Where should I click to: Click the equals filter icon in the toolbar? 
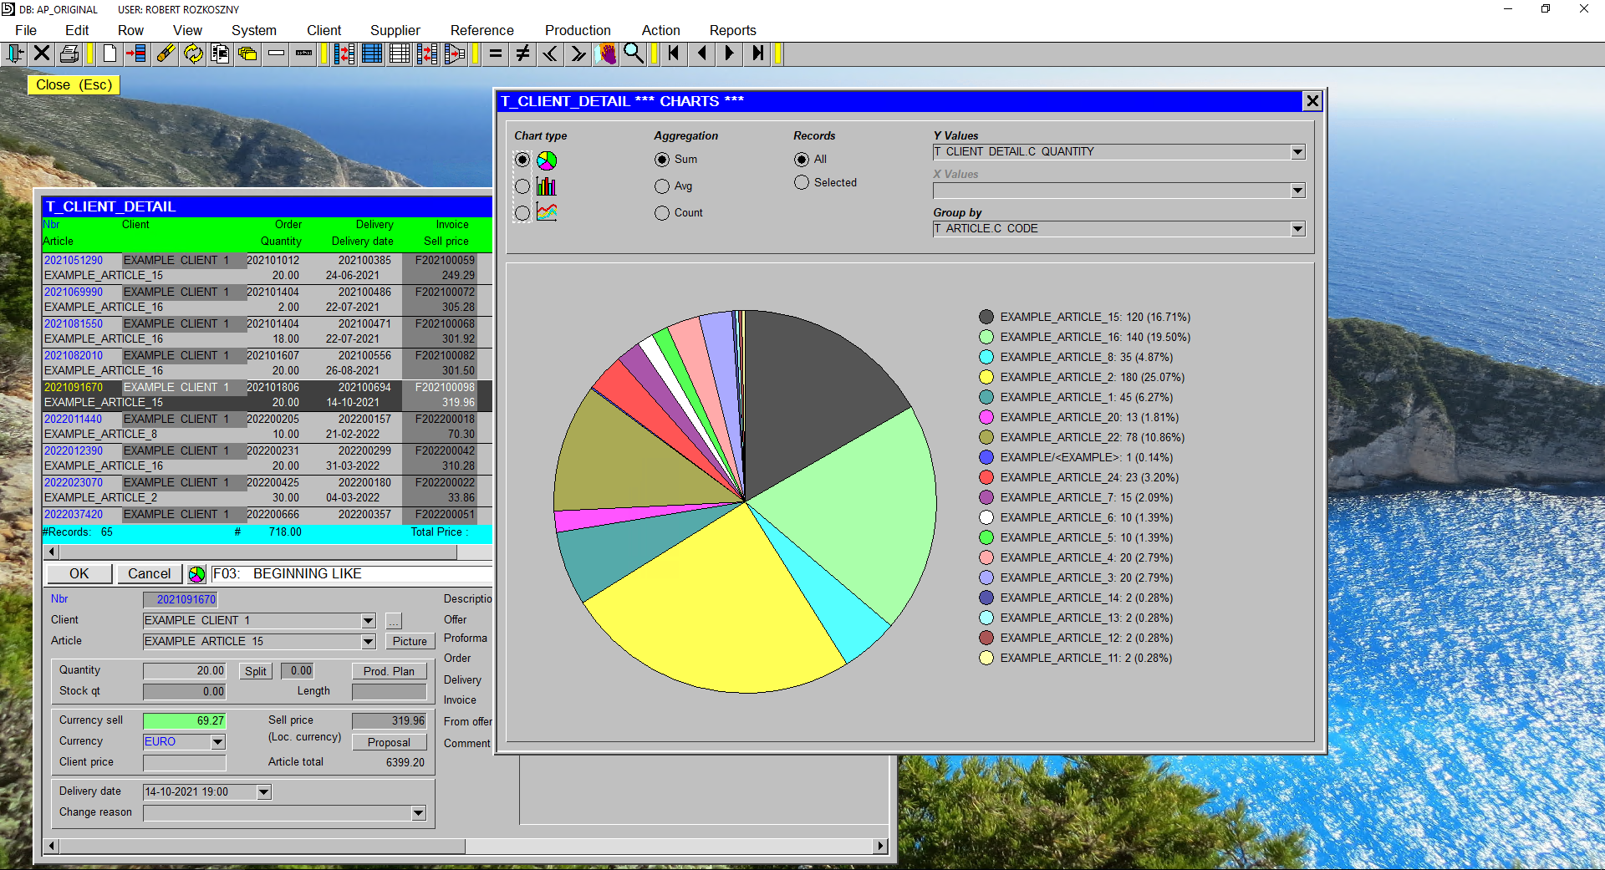[x=495, y=53]
